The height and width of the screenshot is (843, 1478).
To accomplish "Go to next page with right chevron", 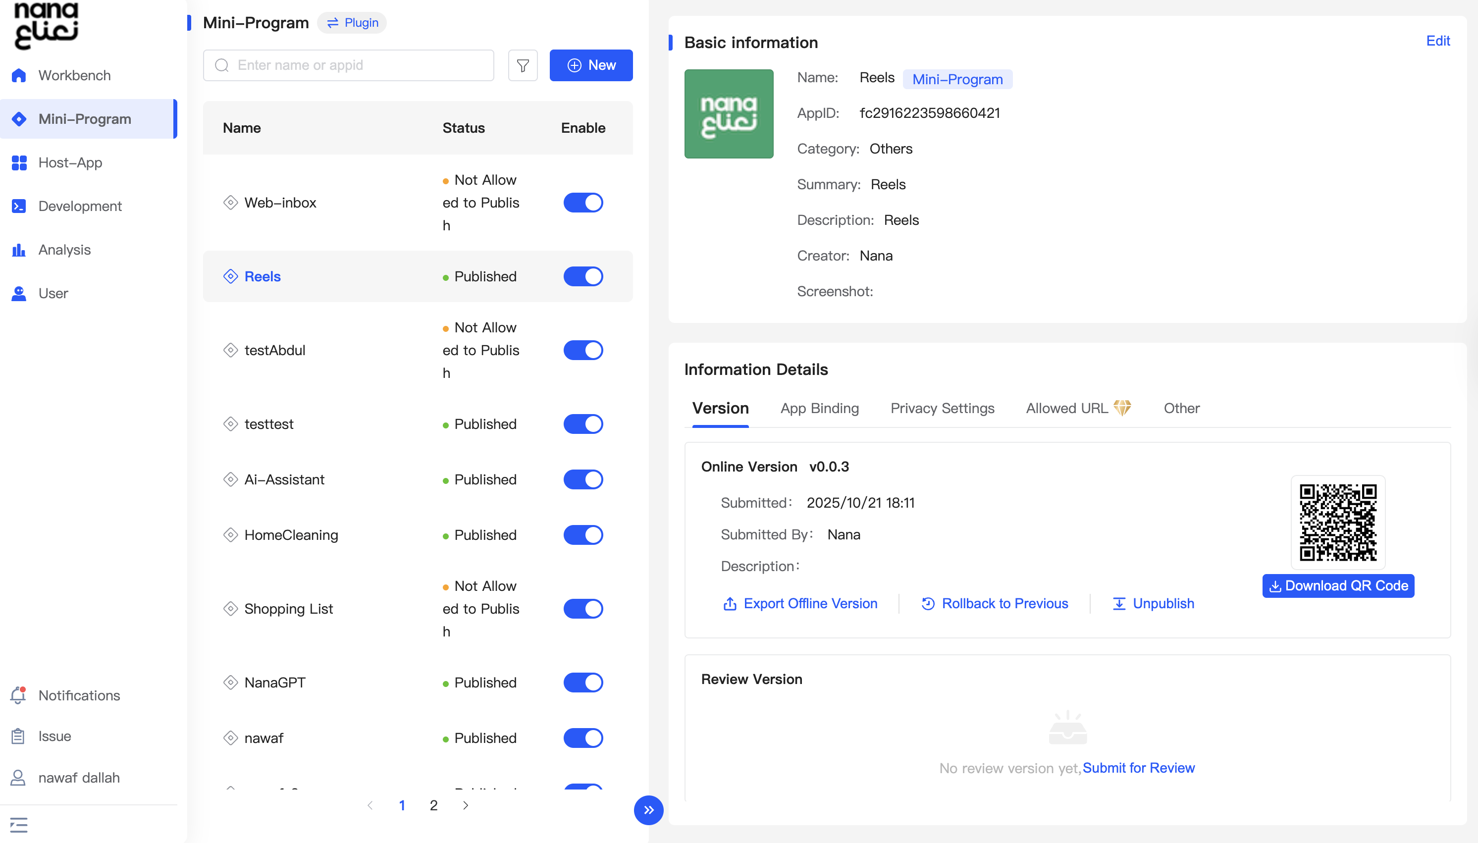I will tap(466, 805).
